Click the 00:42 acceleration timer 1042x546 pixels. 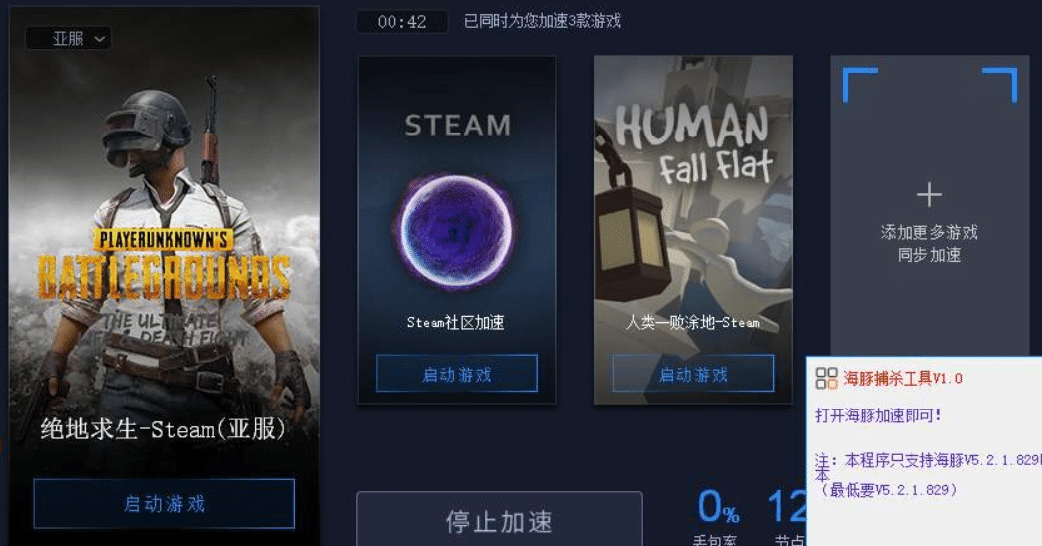(401, 22)
